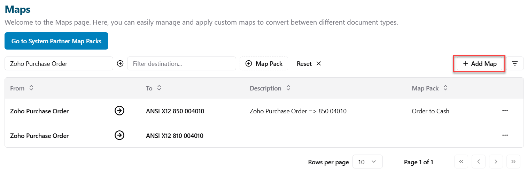527x174 pixels.
Task: Jump to the last page
Action: coord(513,162)
